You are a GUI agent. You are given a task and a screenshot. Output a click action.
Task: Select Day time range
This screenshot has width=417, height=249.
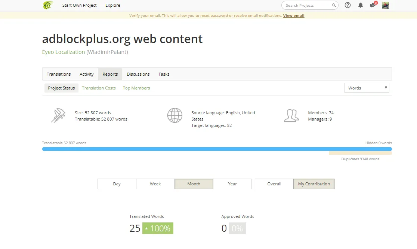[117, 184]
